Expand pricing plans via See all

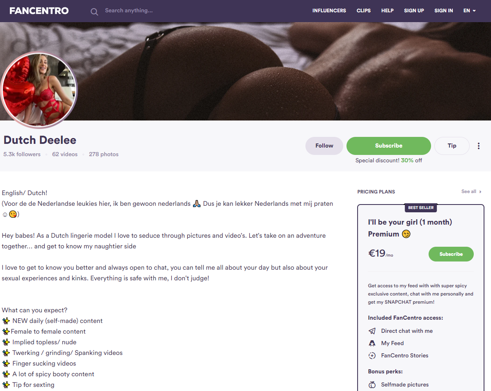[x=471, y=191]
